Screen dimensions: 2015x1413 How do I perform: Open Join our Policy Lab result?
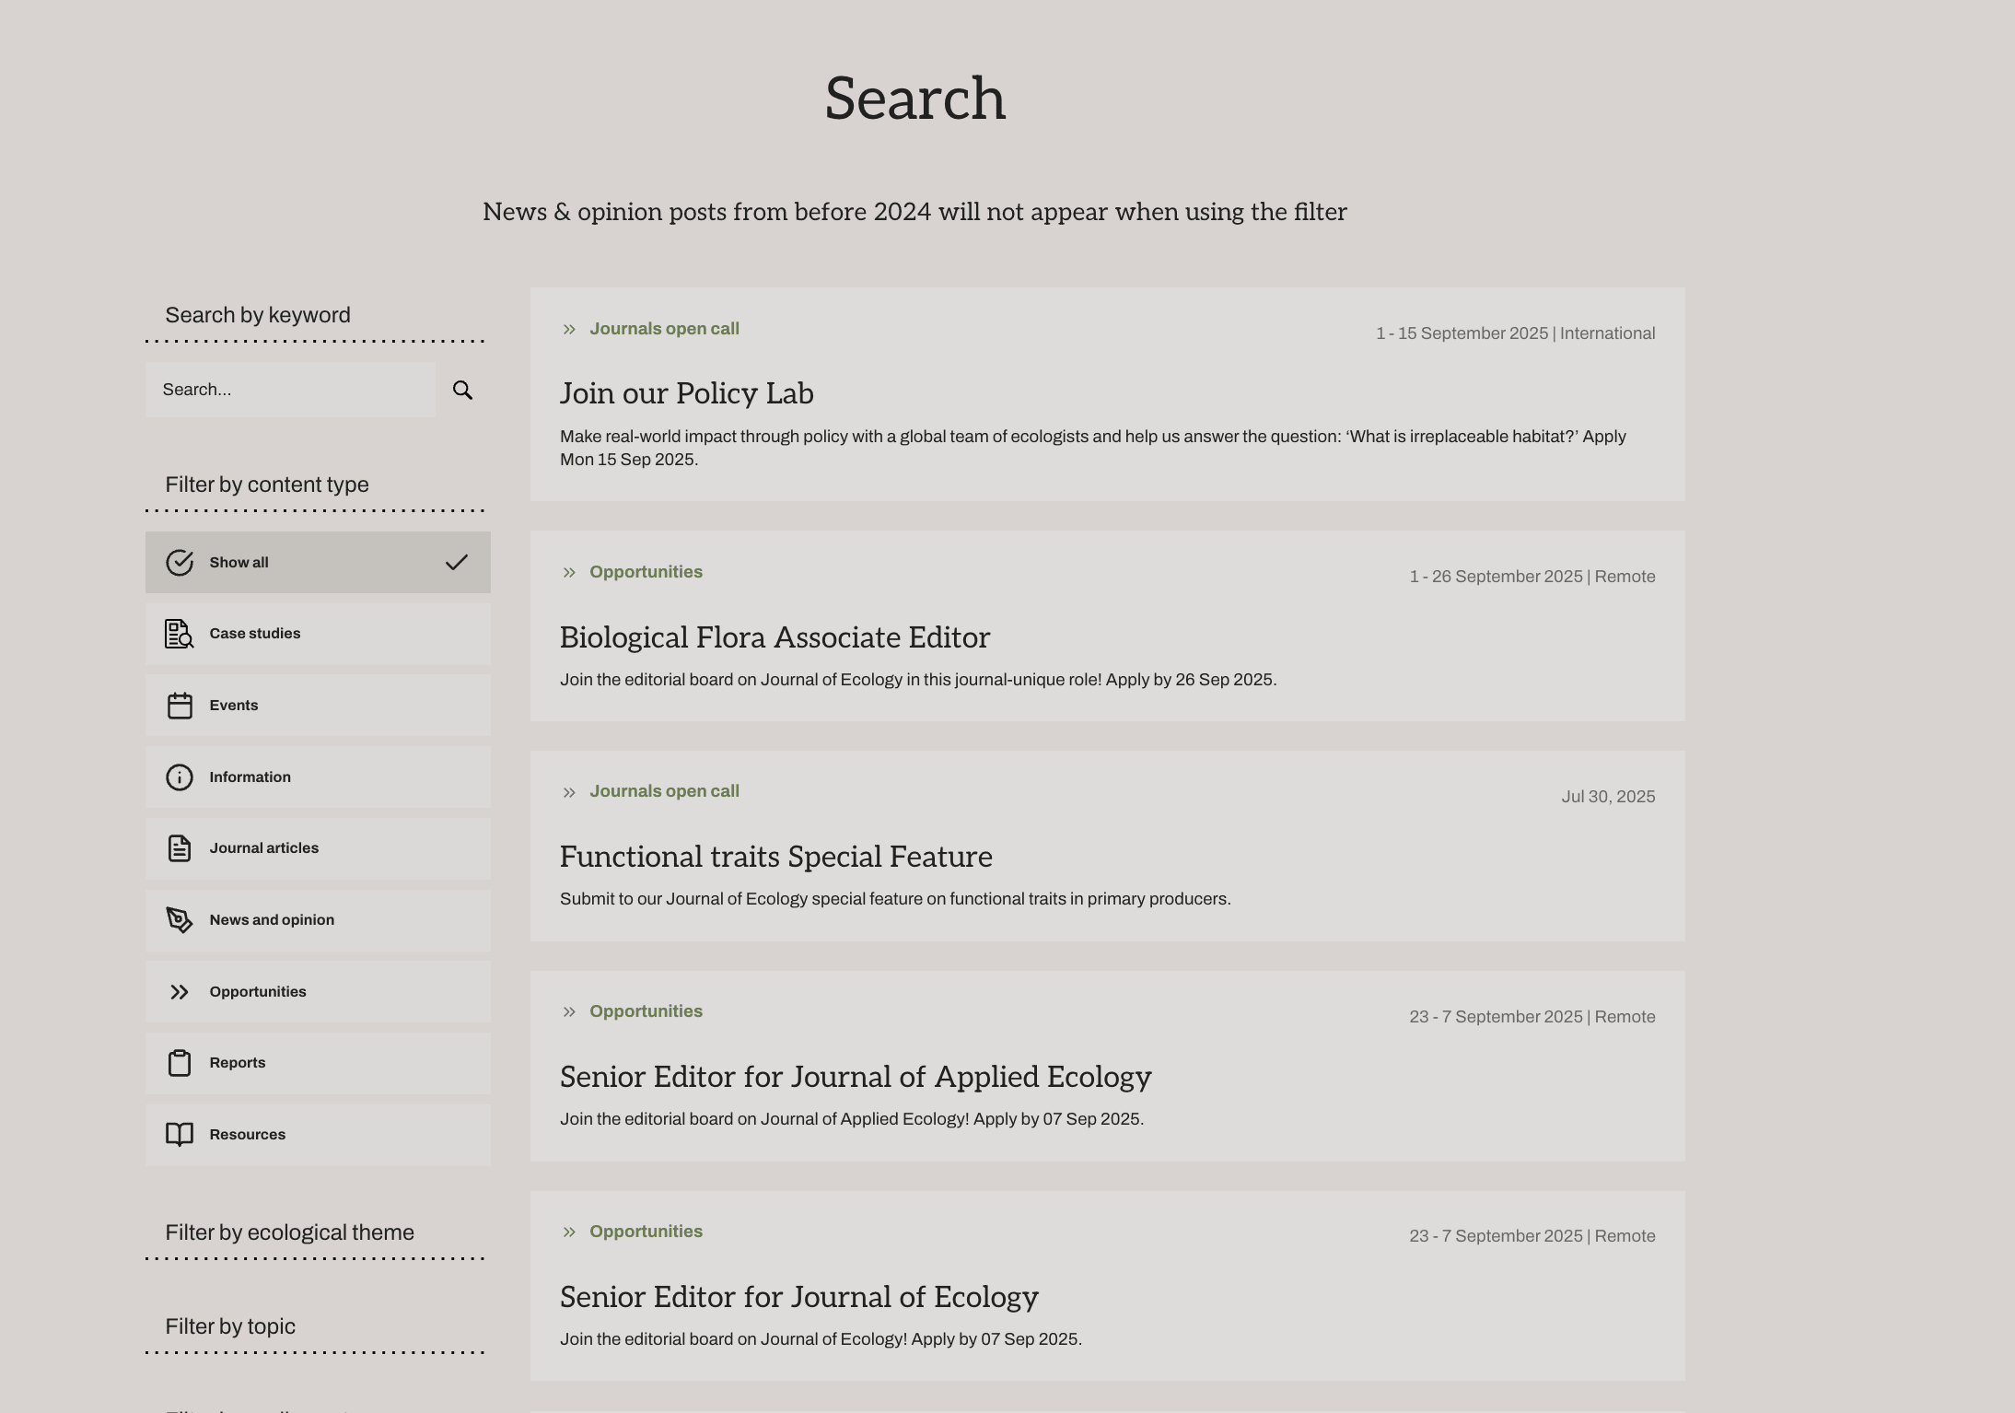[686, 393]
